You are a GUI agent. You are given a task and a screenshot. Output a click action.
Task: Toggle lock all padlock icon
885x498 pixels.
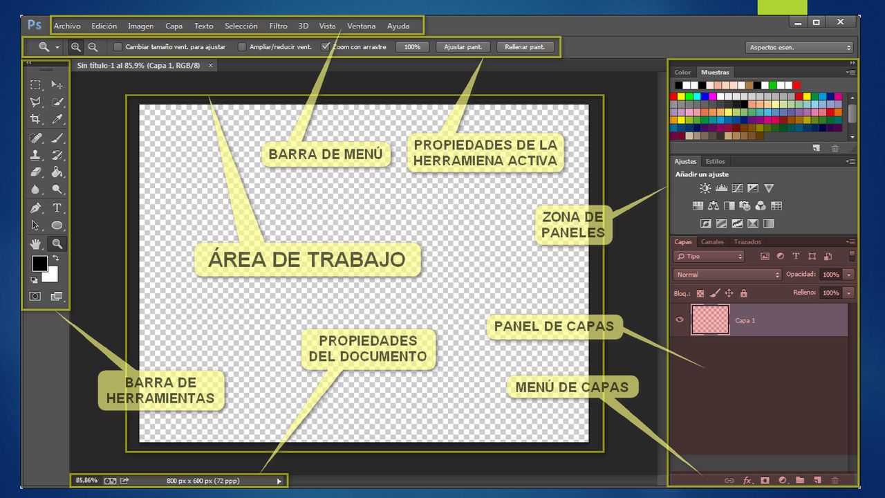click(744, 293)
